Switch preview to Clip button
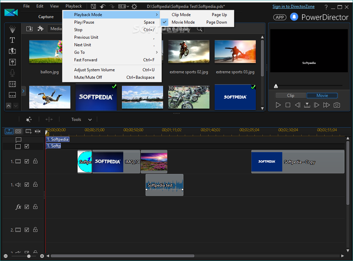 click(291, 96)
